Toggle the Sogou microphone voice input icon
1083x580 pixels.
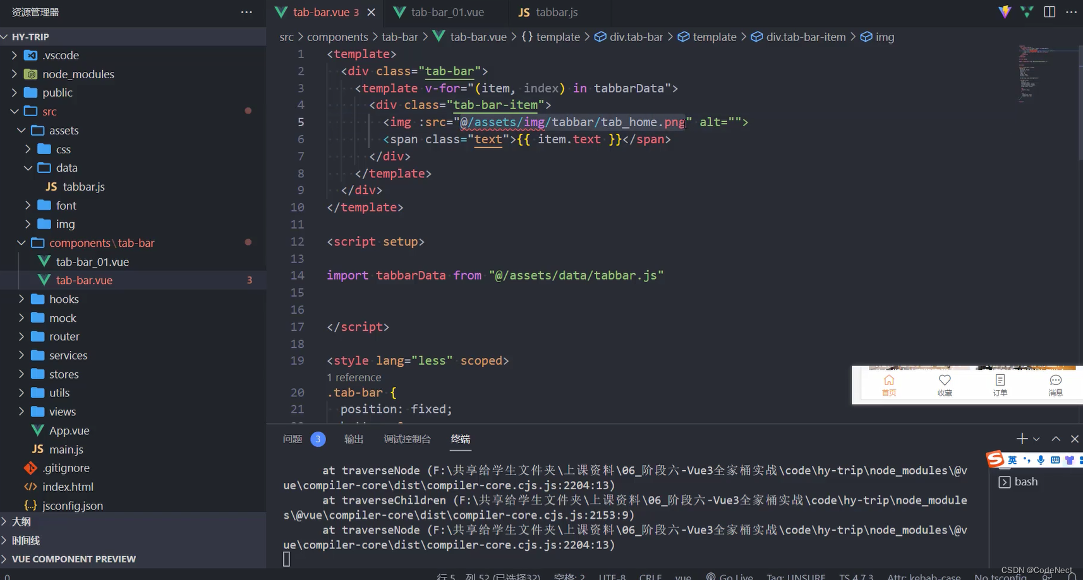[1041, 460]
